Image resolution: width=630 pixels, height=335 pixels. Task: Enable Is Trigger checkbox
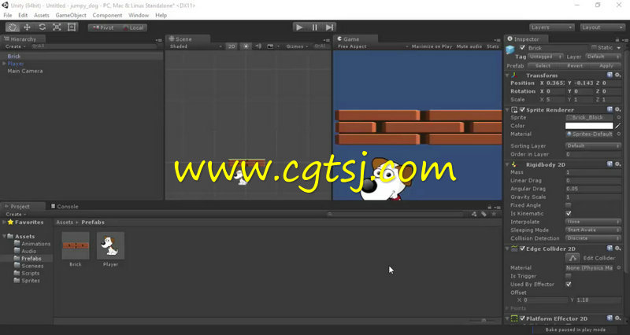[x=568, y=276]
